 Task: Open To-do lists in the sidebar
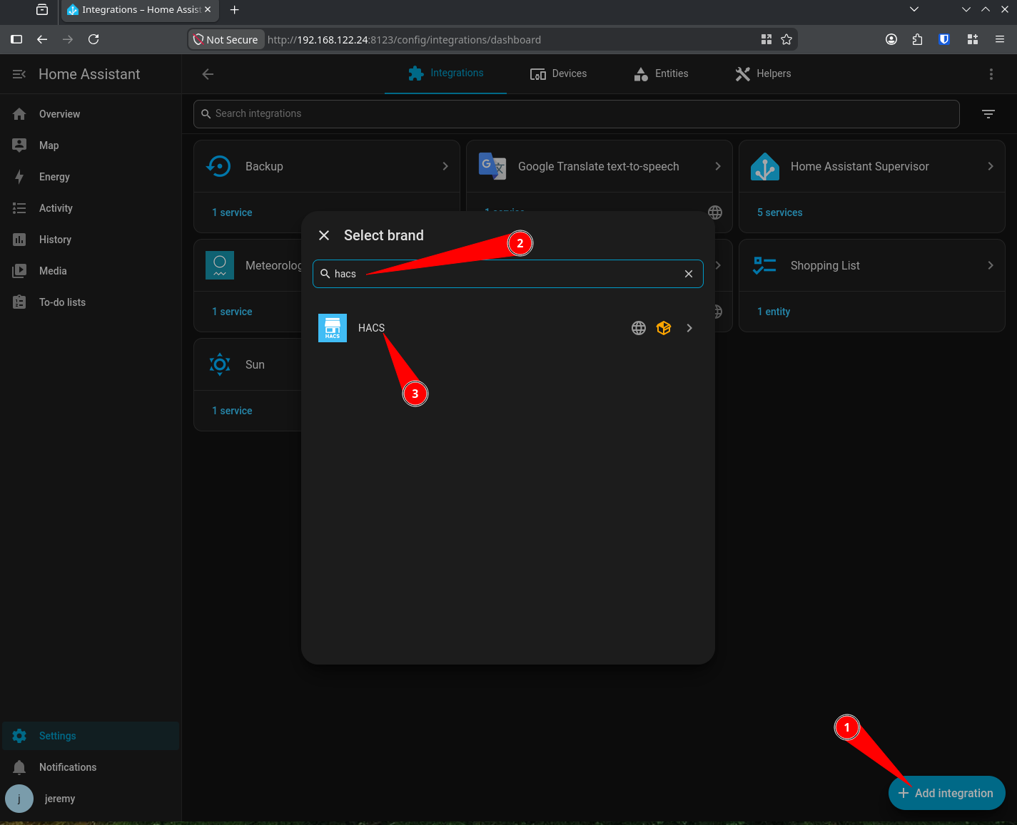(90, 302)
